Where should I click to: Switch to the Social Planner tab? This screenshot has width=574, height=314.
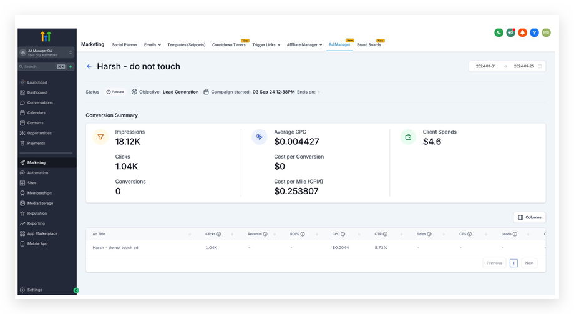coord(125,45)
